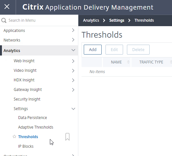Image resolution: width=172 pixels, height=156 pixels.
Task: Expand the Applications chevron
Action: (x=73, y=30)
